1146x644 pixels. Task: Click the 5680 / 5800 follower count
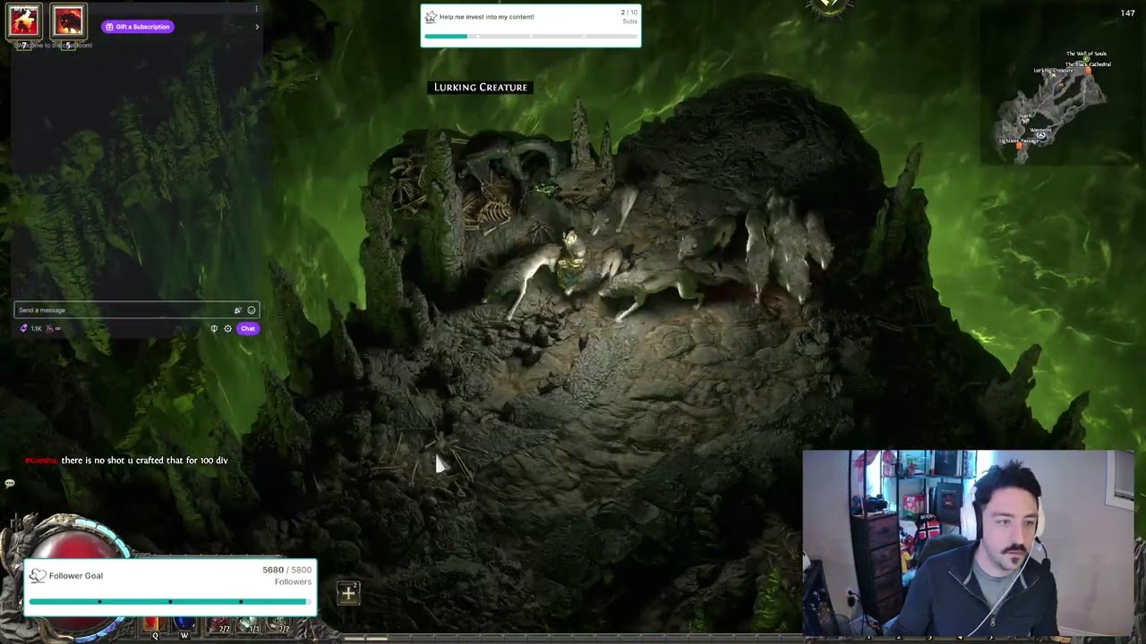286,570
